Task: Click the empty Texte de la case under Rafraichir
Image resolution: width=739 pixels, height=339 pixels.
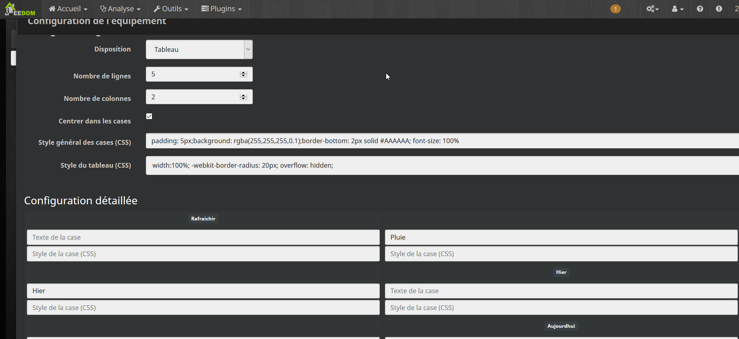Action: 203,237
